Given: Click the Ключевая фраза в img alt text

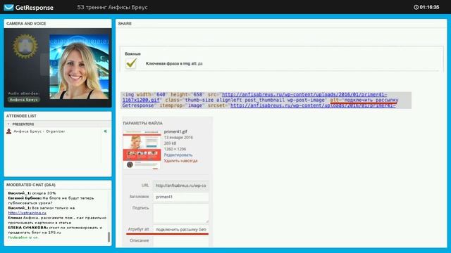Looking at the screenshot, I should click(174, 63).
